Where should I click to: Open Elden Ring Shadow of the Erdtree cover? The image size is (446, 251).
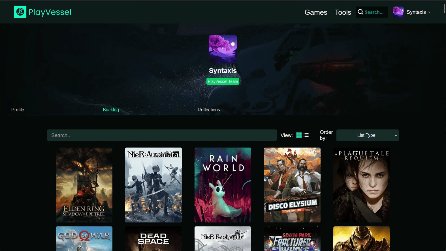coord(84,185)
